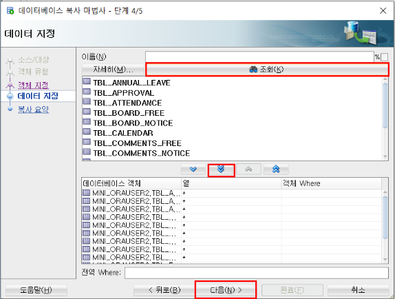Click the selected objects grid scrollbar thumb
The width and height of the screenshot is (395, 299).
385,218
